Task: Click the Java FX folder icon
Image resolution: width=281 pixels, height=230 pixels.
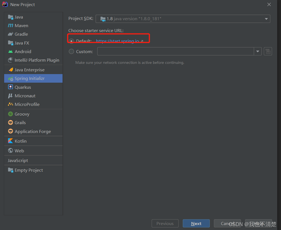Action: pos(11,43)
